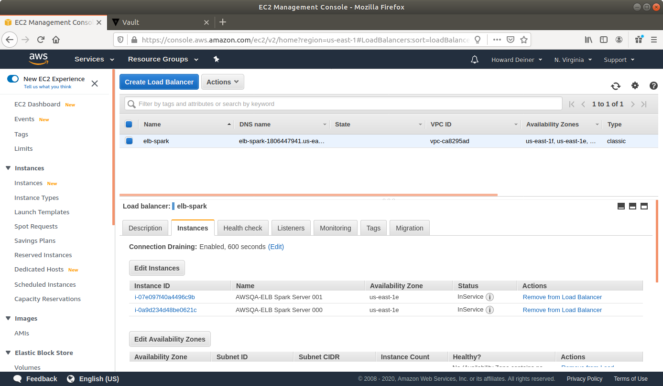Go to next page of results
Viewport: 663px width, 386px height.
click(x=632, y=104)
